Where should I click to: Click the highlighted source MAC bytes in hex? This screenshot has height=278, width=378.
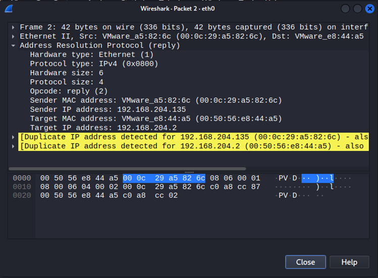coord(164,178)
